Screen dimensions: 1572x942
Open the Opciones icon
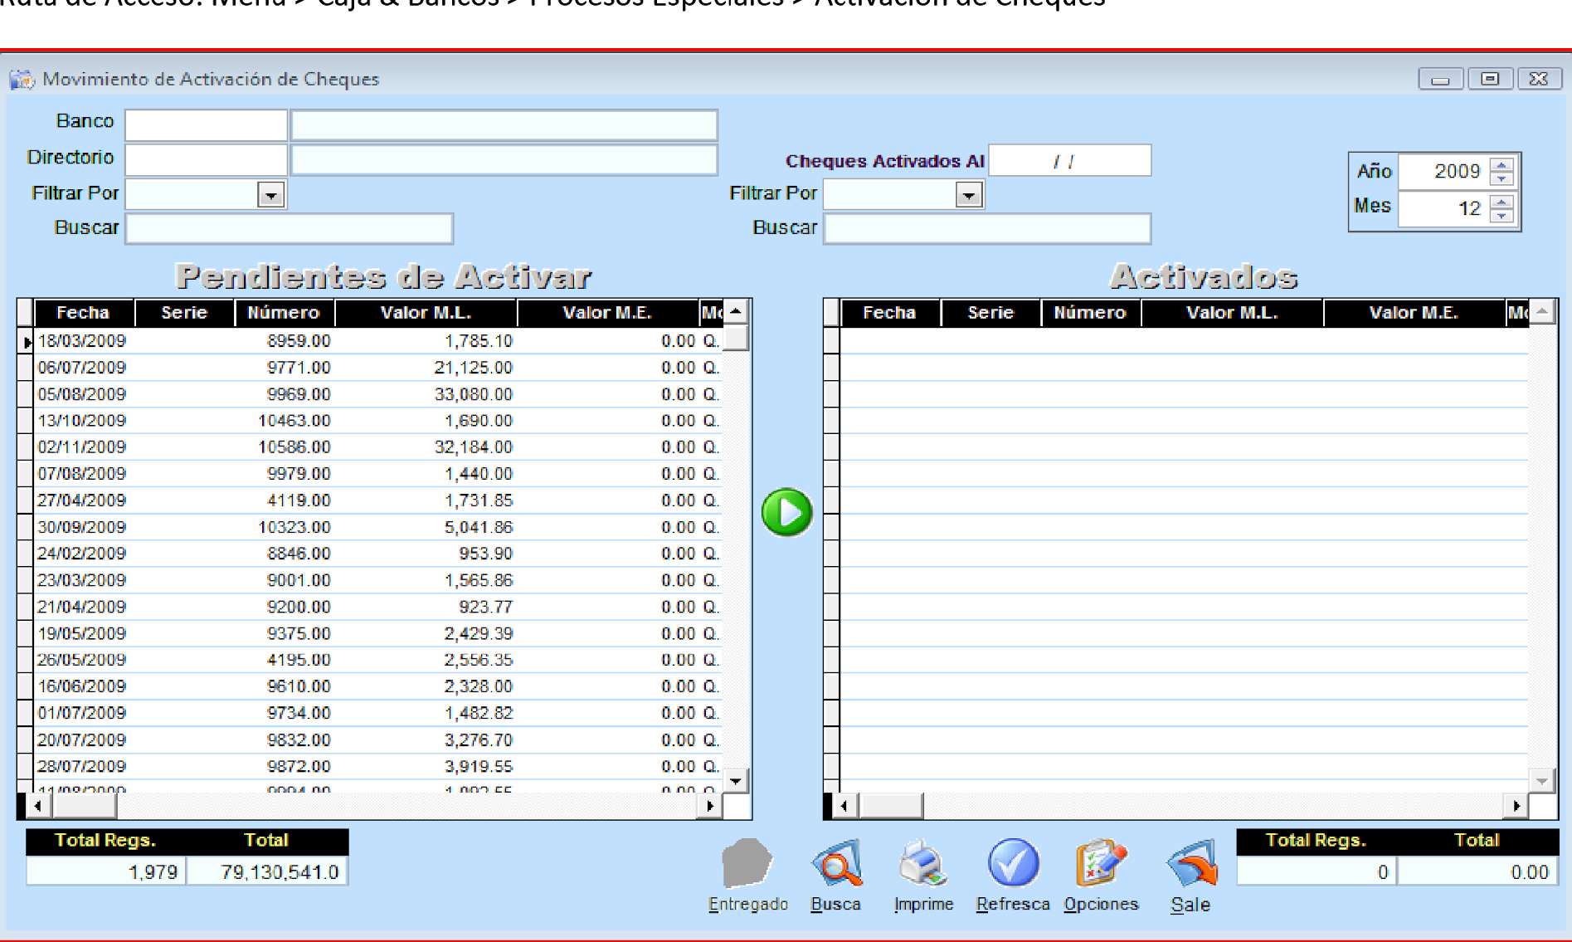[1101, 865]
